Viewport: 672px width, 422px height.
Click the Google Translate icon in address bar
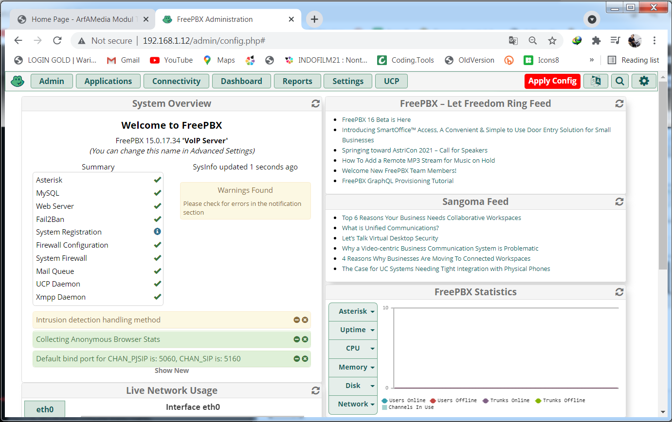[513, 41]
